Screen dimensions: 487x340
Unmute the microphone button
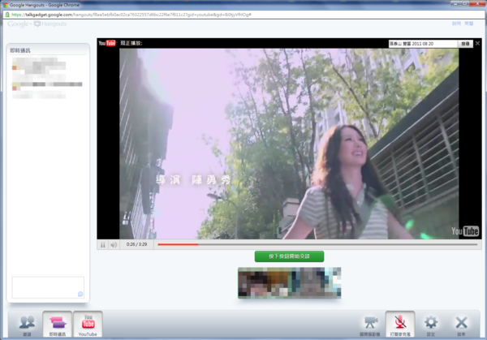[400, 323]
